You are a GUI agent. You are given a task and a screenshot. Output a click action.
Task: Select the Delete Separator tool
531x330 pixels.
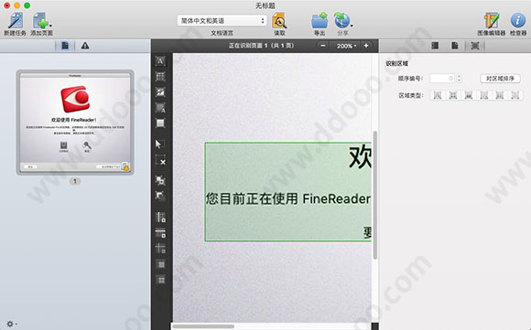[x=160, y=249]
